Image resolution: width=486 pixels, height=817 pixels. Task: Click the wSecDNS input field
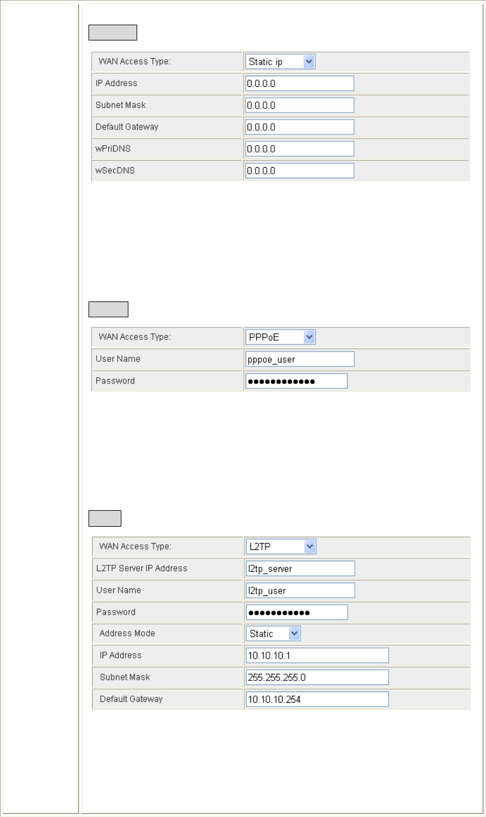tap(300, 170)
